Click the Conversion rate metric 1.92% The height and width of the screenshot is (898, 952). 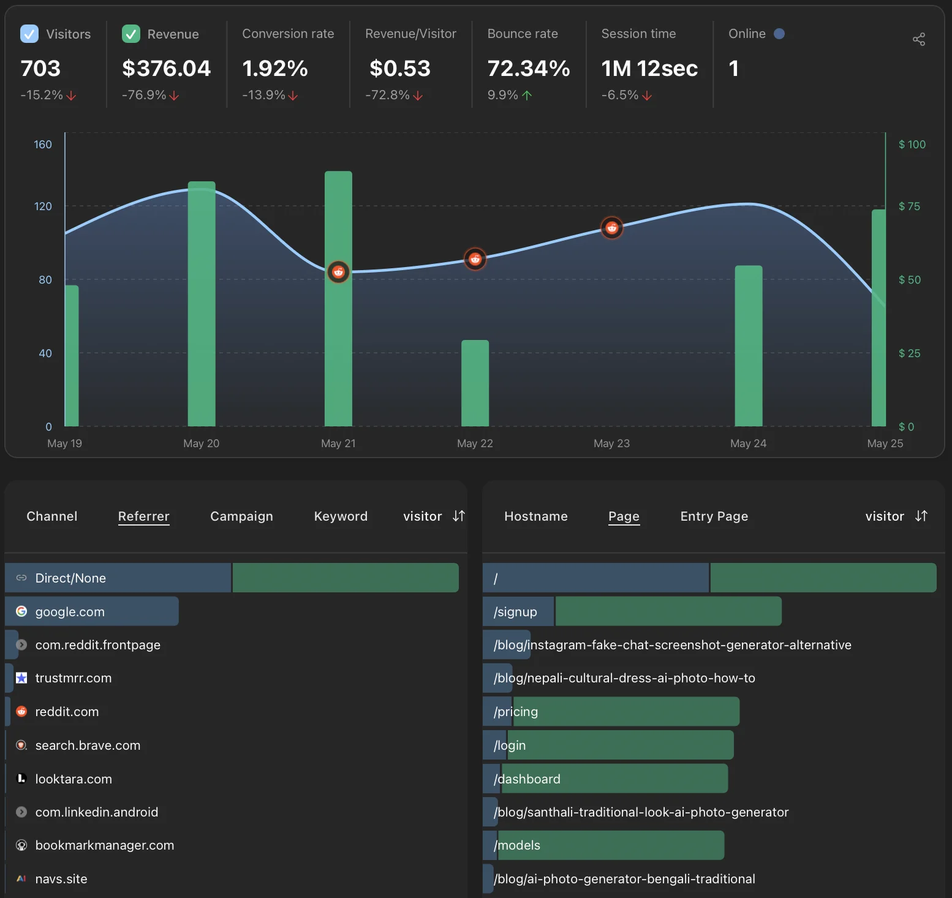coord(275,69)
